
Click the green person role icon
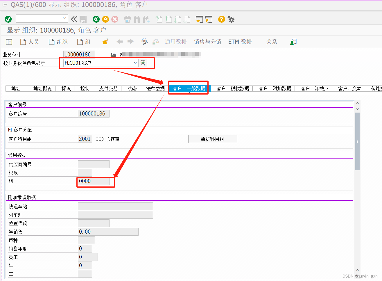(293, 42)
